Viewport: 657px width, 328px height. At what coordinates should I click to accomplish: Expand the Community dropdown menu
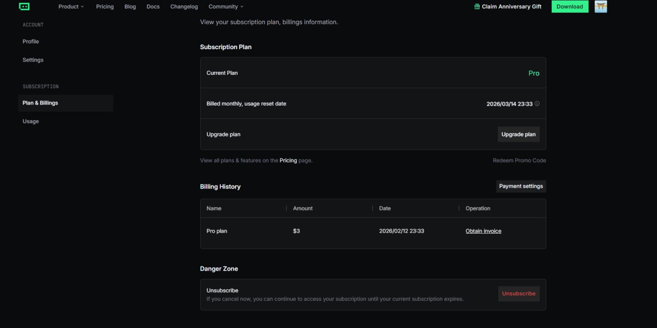pos(226,7)
